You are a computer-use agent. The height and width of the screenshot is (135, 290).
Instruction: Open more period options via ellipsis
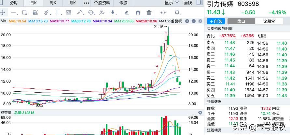click(x=86, y=3)
